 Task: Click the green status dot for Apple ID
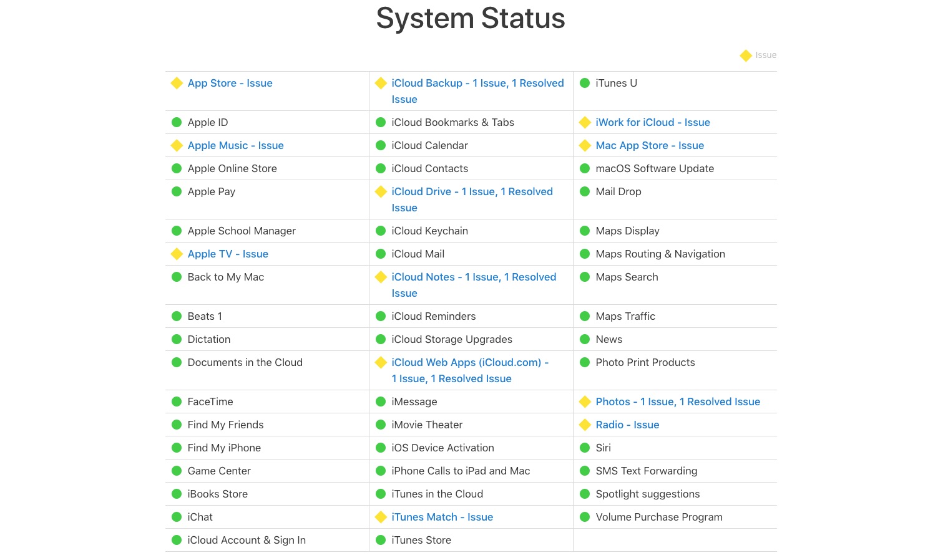point(177,122)
